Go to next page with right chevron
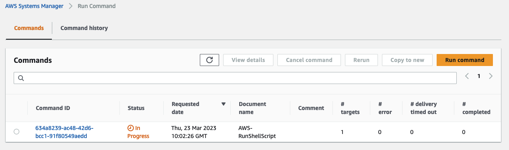Screen dimensions: 509x150 pyautogui.click(x=491, y=76)
